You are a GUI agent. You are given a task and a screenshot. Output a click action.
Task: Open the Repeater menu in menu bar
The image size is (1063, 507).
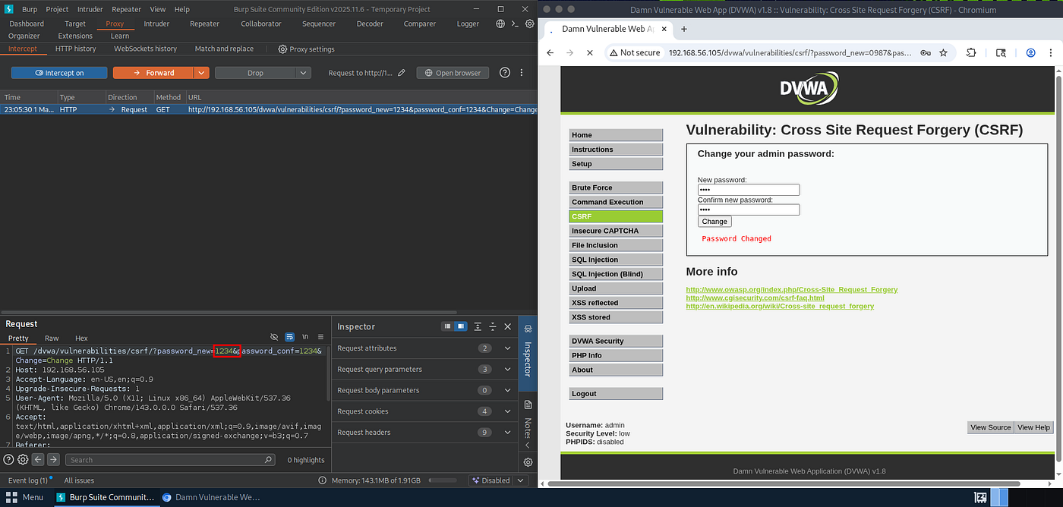[x=127, y=9]
